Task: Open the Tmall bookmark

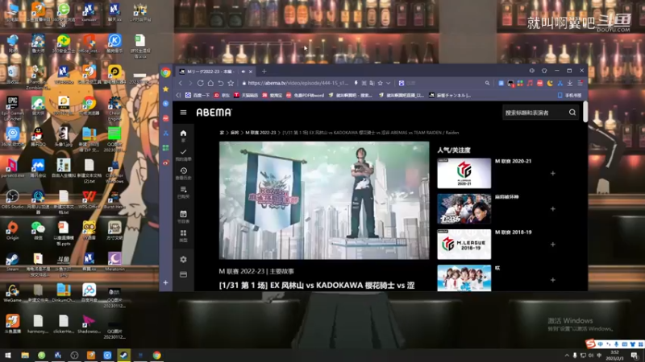Action: 246,95
